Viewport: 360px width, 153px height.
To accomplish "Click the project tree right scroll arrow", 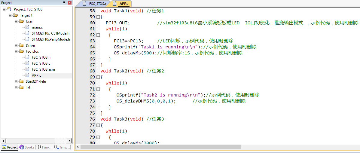I will tap(69, 140).
